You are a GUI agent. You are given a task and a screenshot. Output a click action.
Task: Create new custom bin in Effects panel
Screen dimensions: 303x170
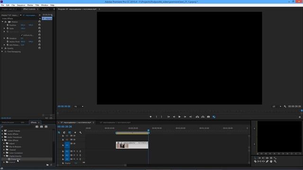(x=47, y=165)
